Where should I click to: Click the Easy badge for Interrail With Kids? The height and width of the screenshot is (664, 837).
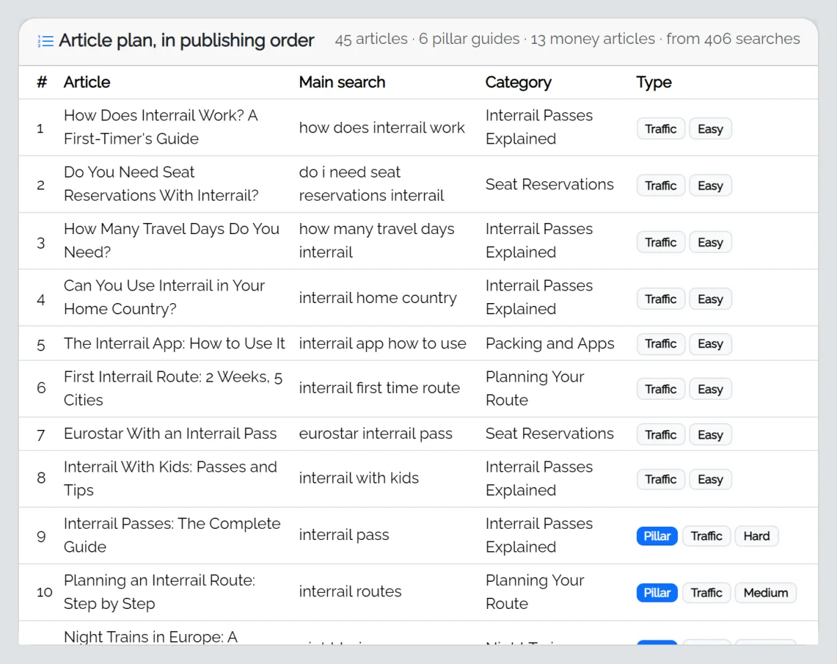pos(710,479)
